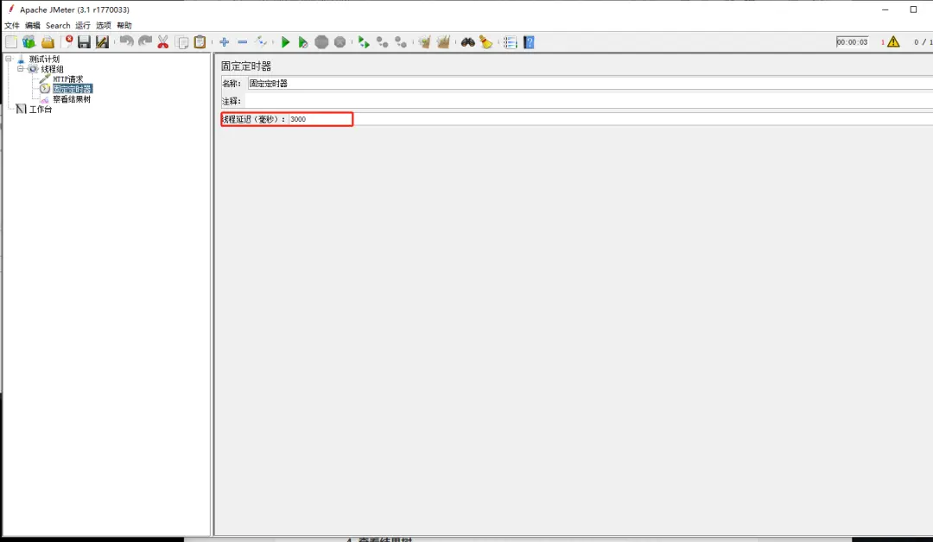Click the Clear All results icon
Image resolution: width=933 pixels, height=542 pixels.
click(443, 42)
